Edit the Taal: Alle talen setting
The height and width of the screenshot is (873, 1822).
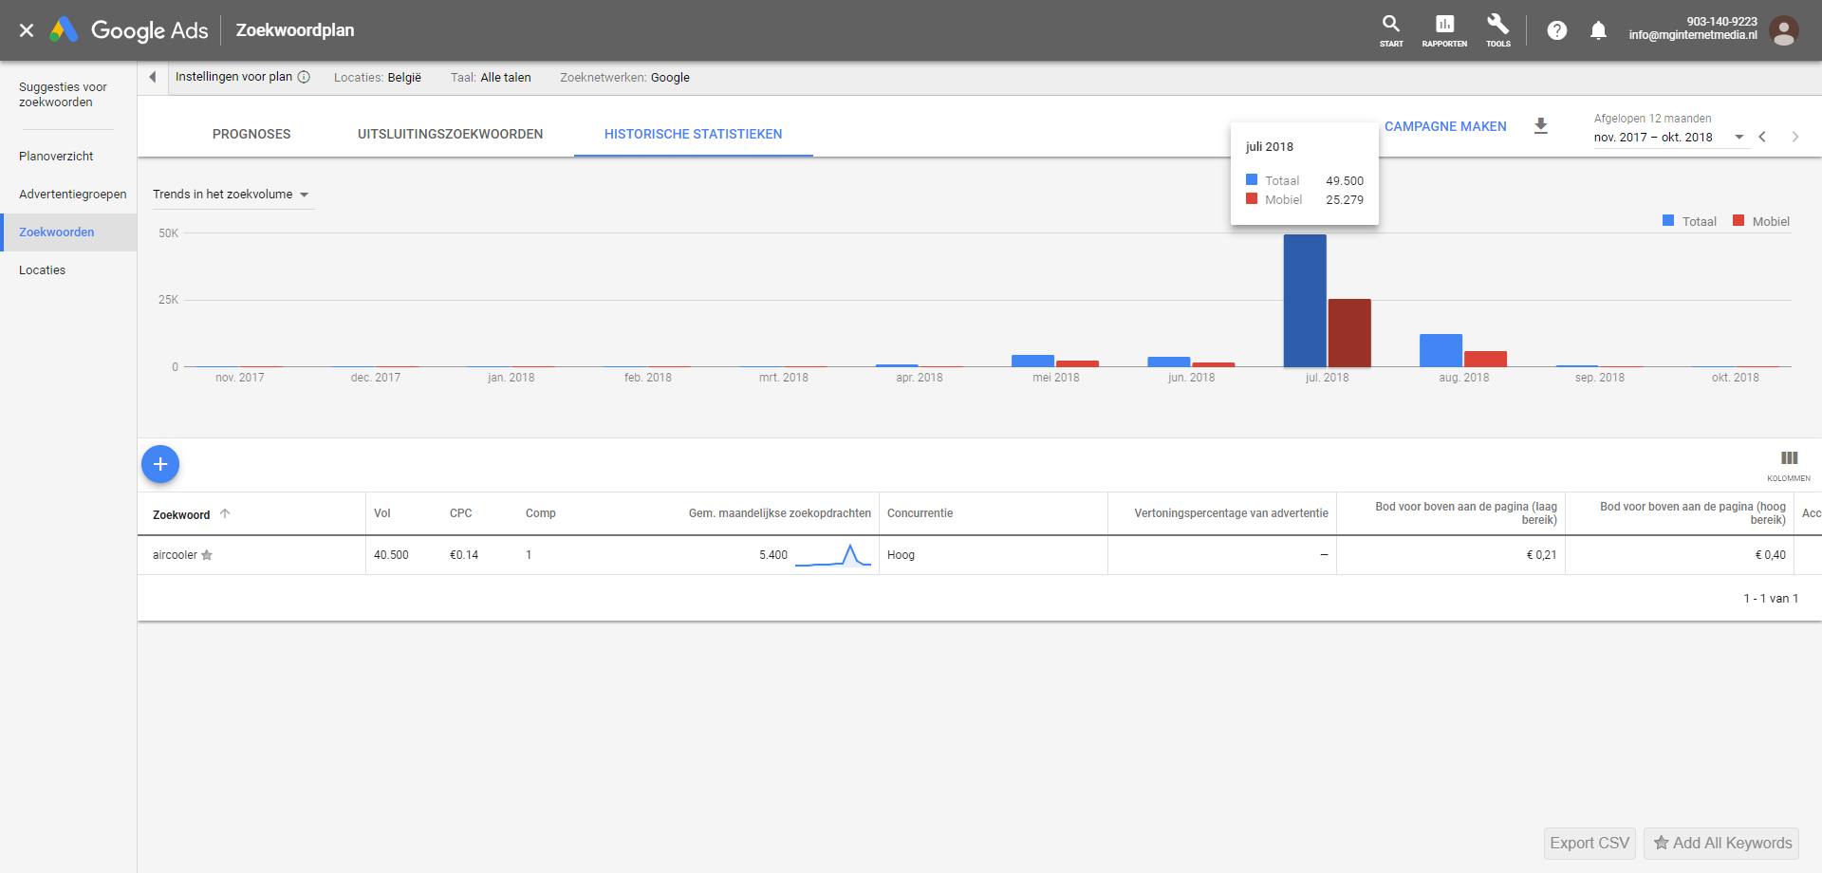pyautogui.click(x=491, y=78)
